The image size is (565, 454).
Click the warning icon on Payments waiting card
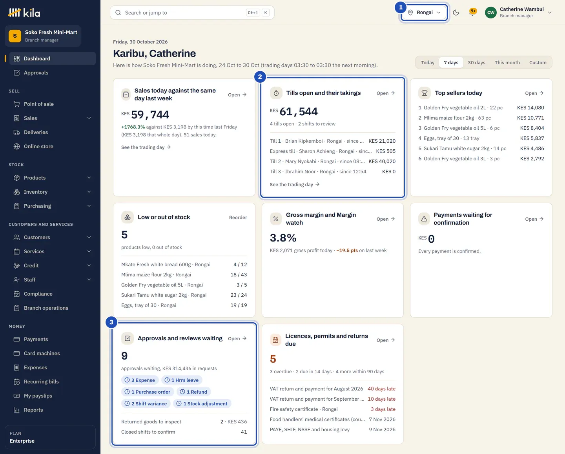[424, 219]
